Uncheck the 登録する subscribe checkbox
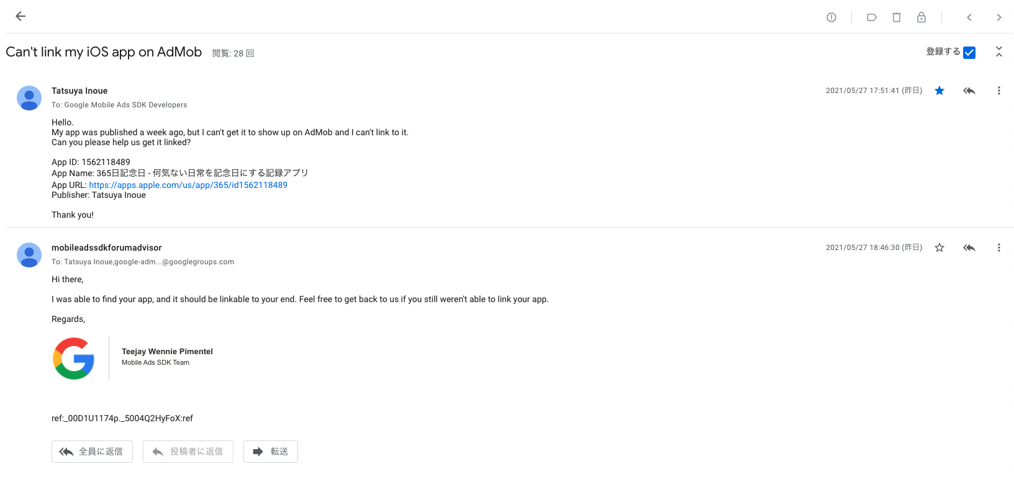 point(969,53)
